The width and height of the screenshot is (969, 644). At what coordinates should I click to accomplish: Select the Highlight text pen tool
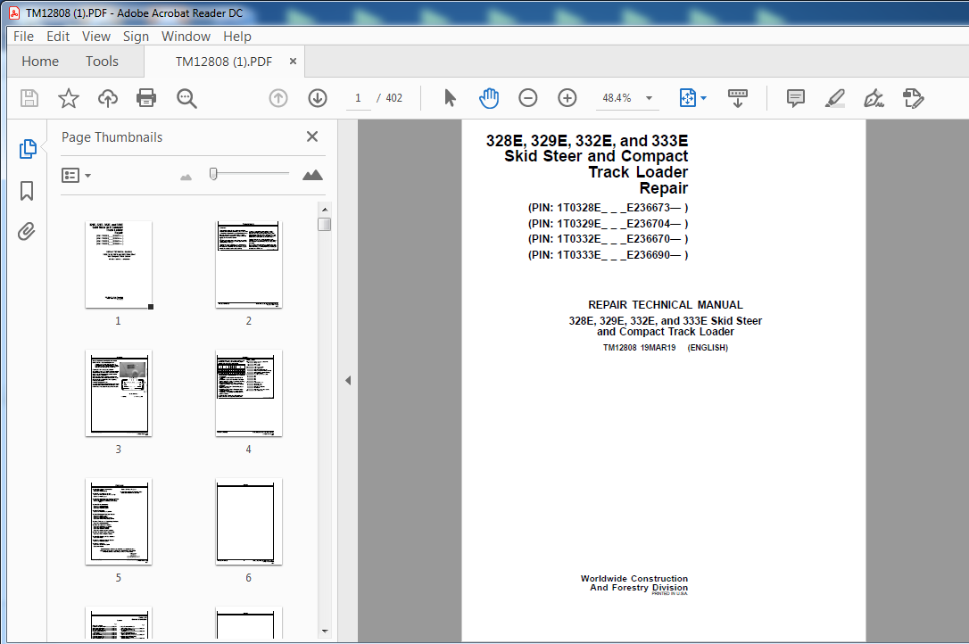[x=835, y=98]
